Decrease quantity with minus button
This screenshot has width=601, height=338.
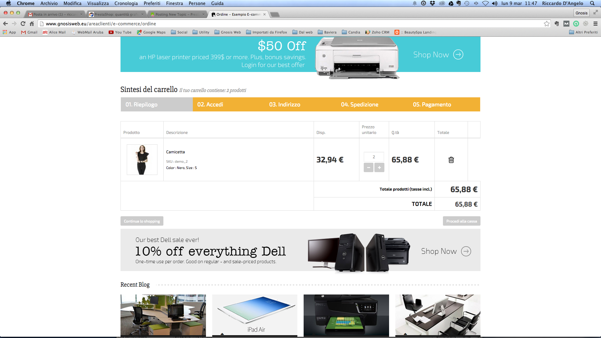tap(368, 168)
